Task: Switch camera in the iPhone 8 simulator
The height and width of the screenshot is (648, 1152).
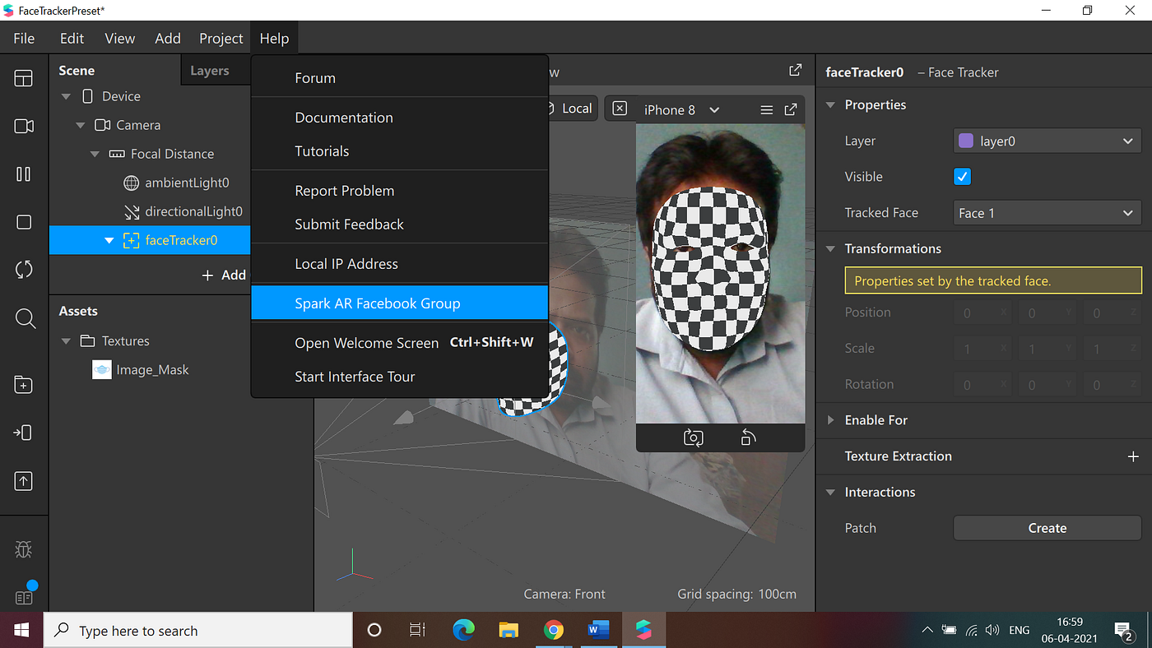Action: pos(693,437)
